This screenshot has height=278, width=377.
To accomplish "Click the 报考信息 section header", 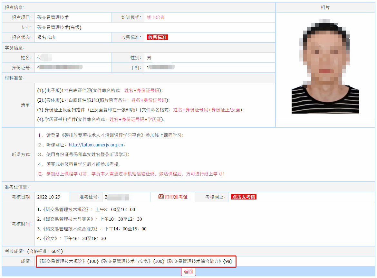I will [x=15, y=7].
